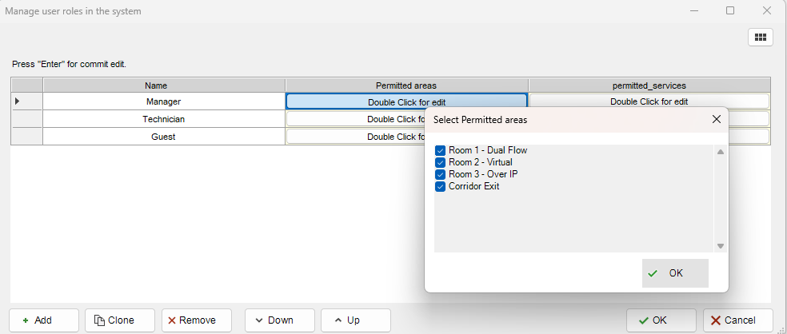Uncheck the Corridor Exit area
787x334 pixels.
click(440, 187)
